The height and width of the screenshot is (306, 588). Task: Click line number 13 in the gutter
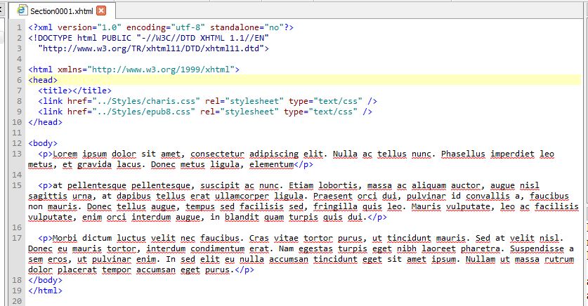click(x=17, y=154)
